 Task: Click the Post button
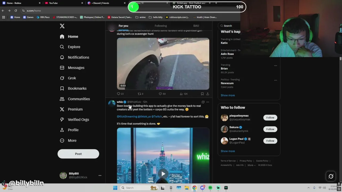click(78, 154)
